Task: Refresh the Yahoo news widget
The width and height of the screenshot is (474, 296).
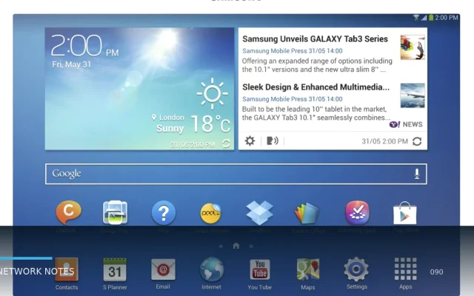Action: [x=417, y=141]
